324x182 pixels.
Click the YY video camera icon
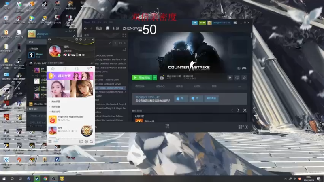[x=81, y=142]
